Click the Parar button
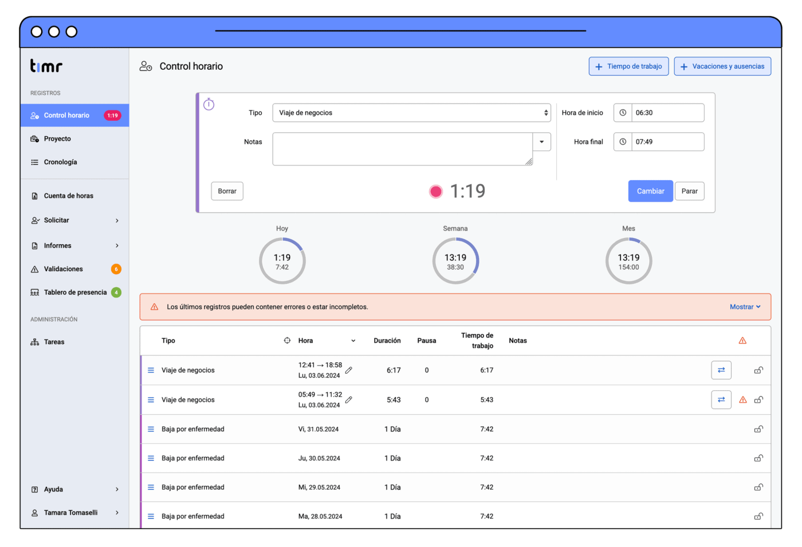The image size is (802, 547). click(689, 191)
